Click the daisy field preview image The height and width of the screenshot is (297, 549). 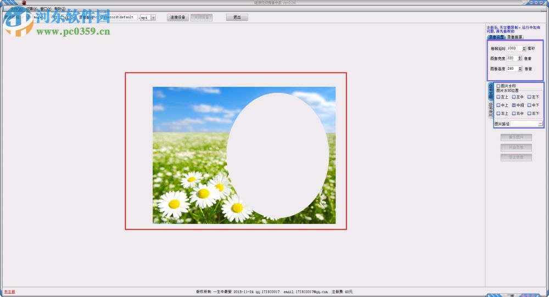[x=244, y=155]
